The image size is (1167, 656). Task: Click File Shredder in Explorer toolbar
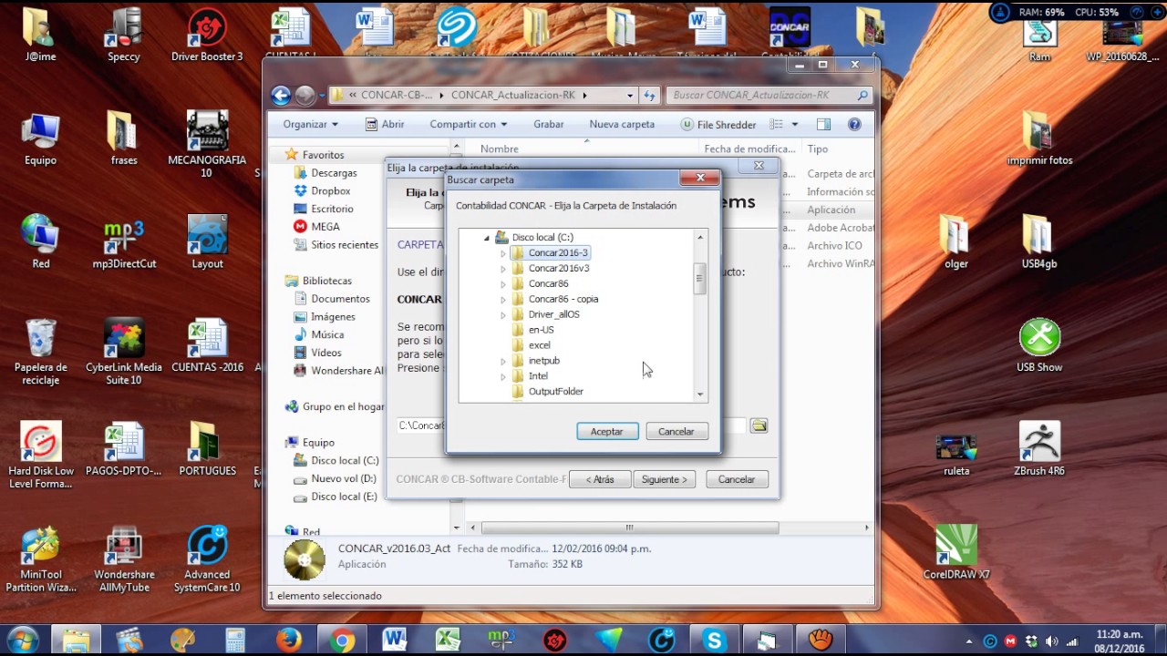point(718,124)
